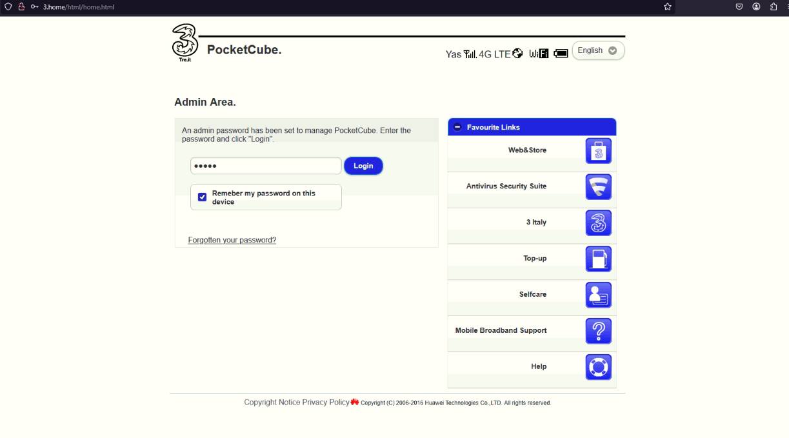789x438 pixels.
Task: Click the Antivirus Security Suite link text
Action: click(x=506, y=186)
